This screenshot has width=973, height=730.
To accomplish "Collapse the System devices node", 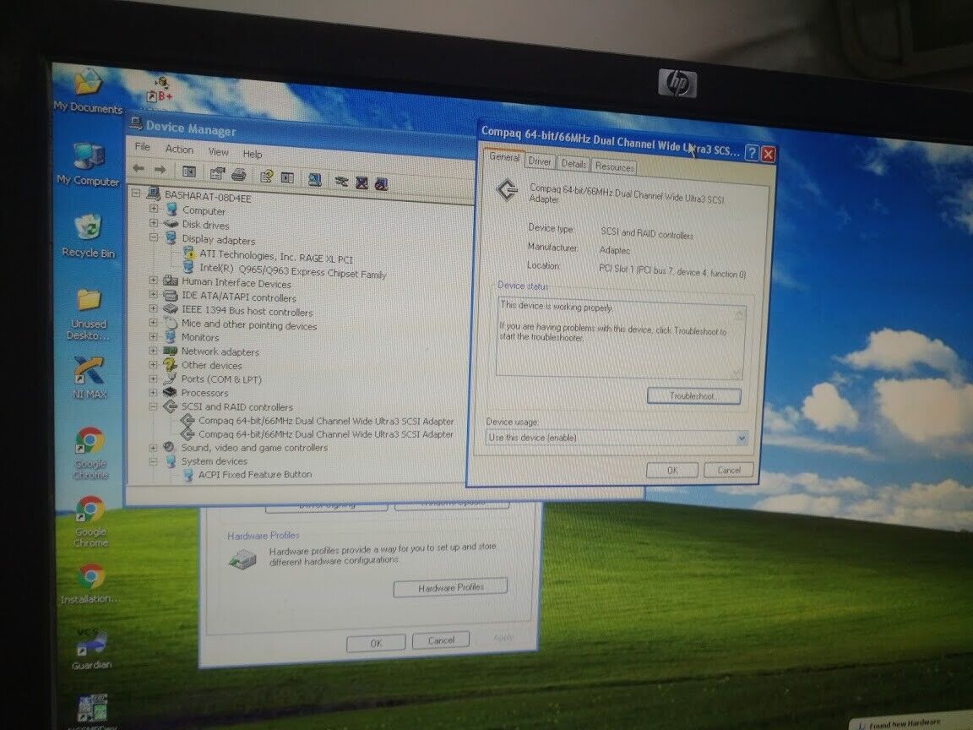I will pyautogui.click(x=153, y=461).
